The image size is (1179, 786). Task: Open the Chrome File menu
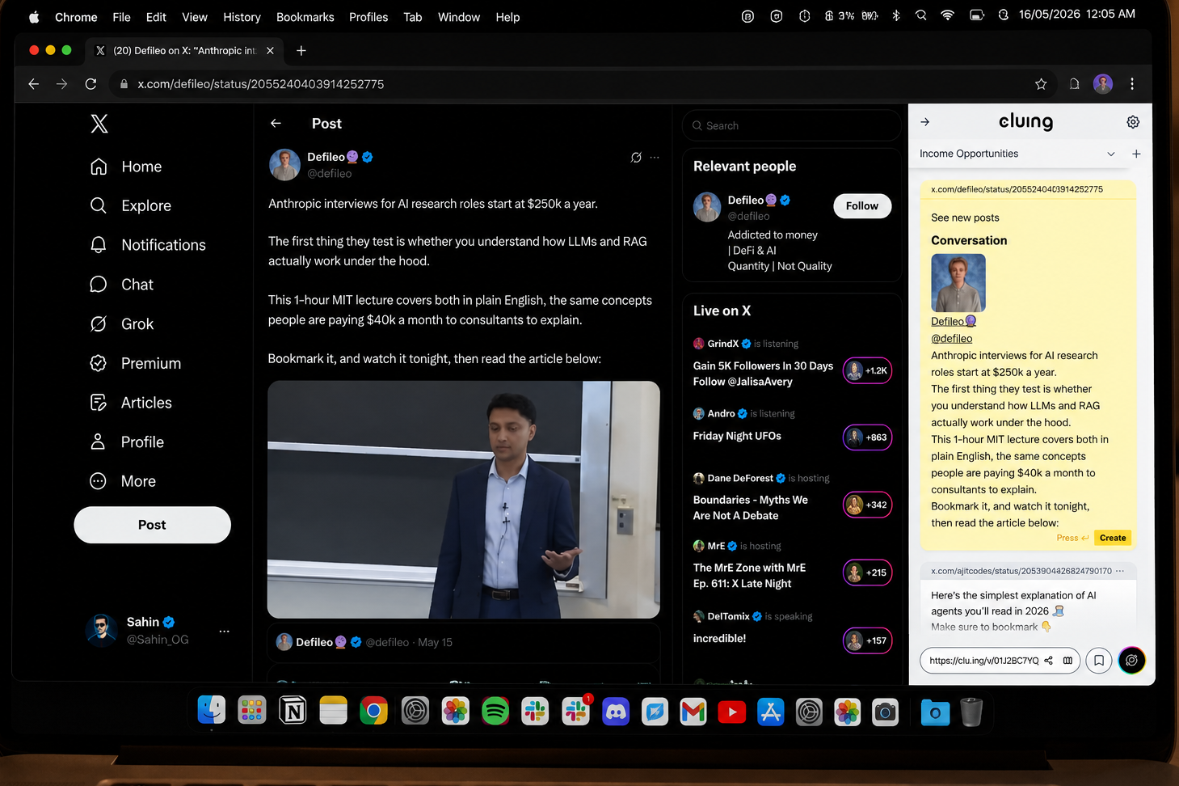(x=121, y=17)
